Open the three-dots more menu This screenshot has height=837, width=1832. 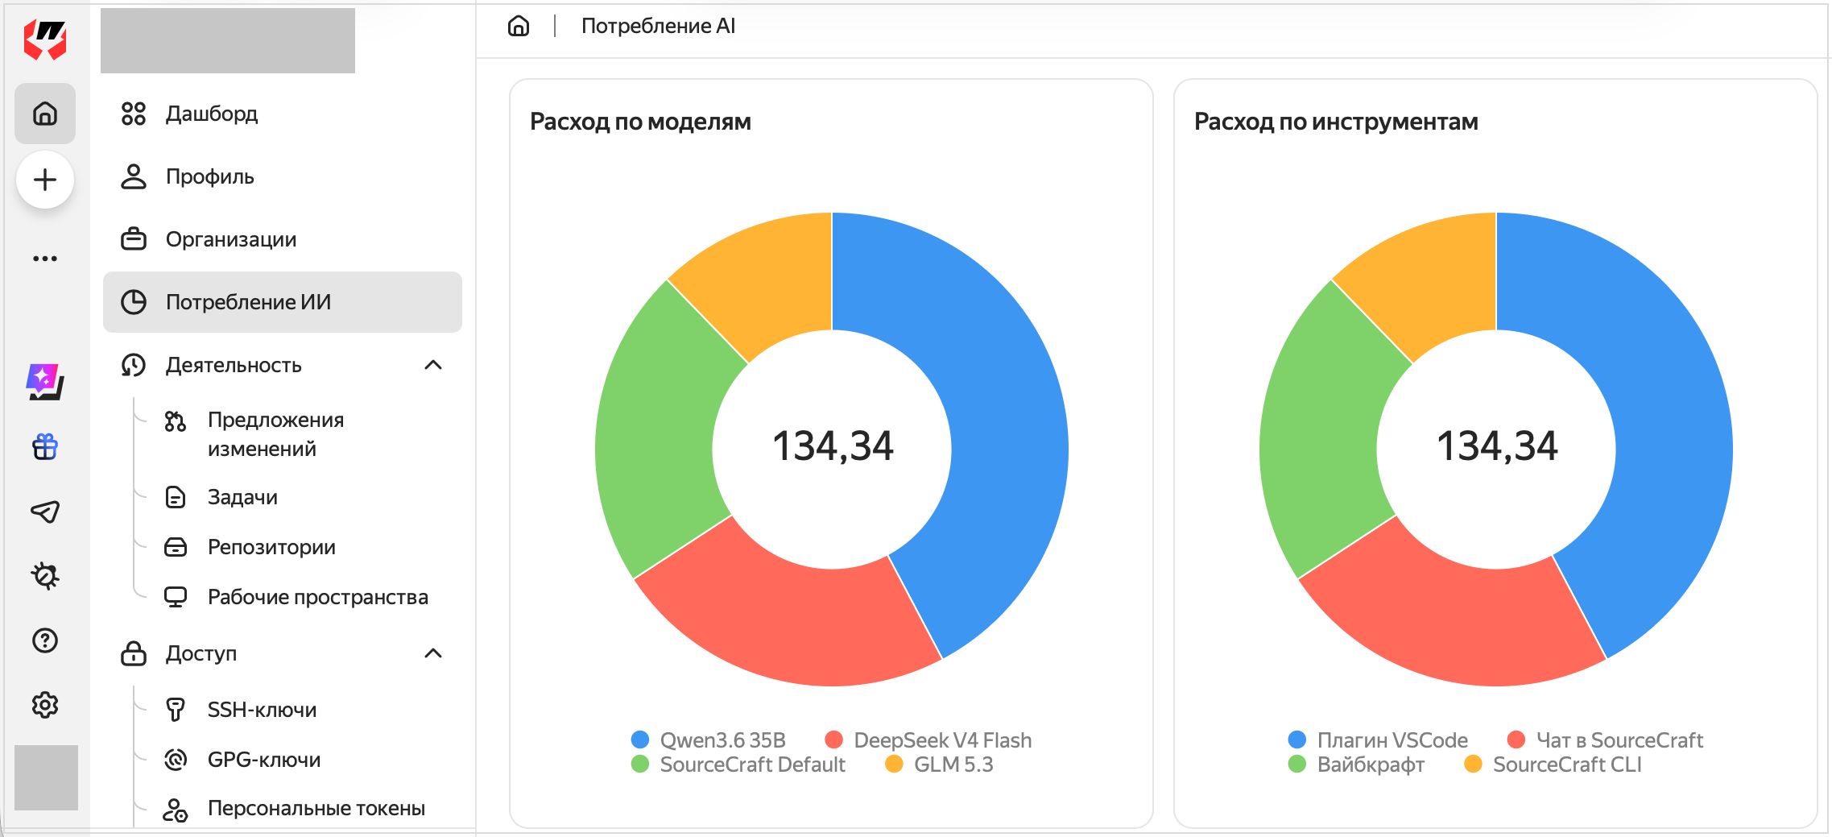pyautogui.click(x=45, y=259)
